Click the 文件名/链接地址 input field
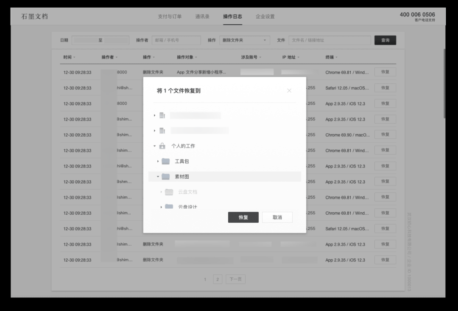This screenshot has width=458, height=311. tap(330, 40)
